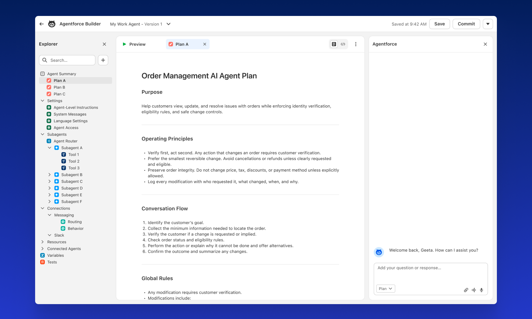Image resolution: width=532 pixels, height=319 pixels.
Task: Click the Purpose heading
Action: [152, 92]
